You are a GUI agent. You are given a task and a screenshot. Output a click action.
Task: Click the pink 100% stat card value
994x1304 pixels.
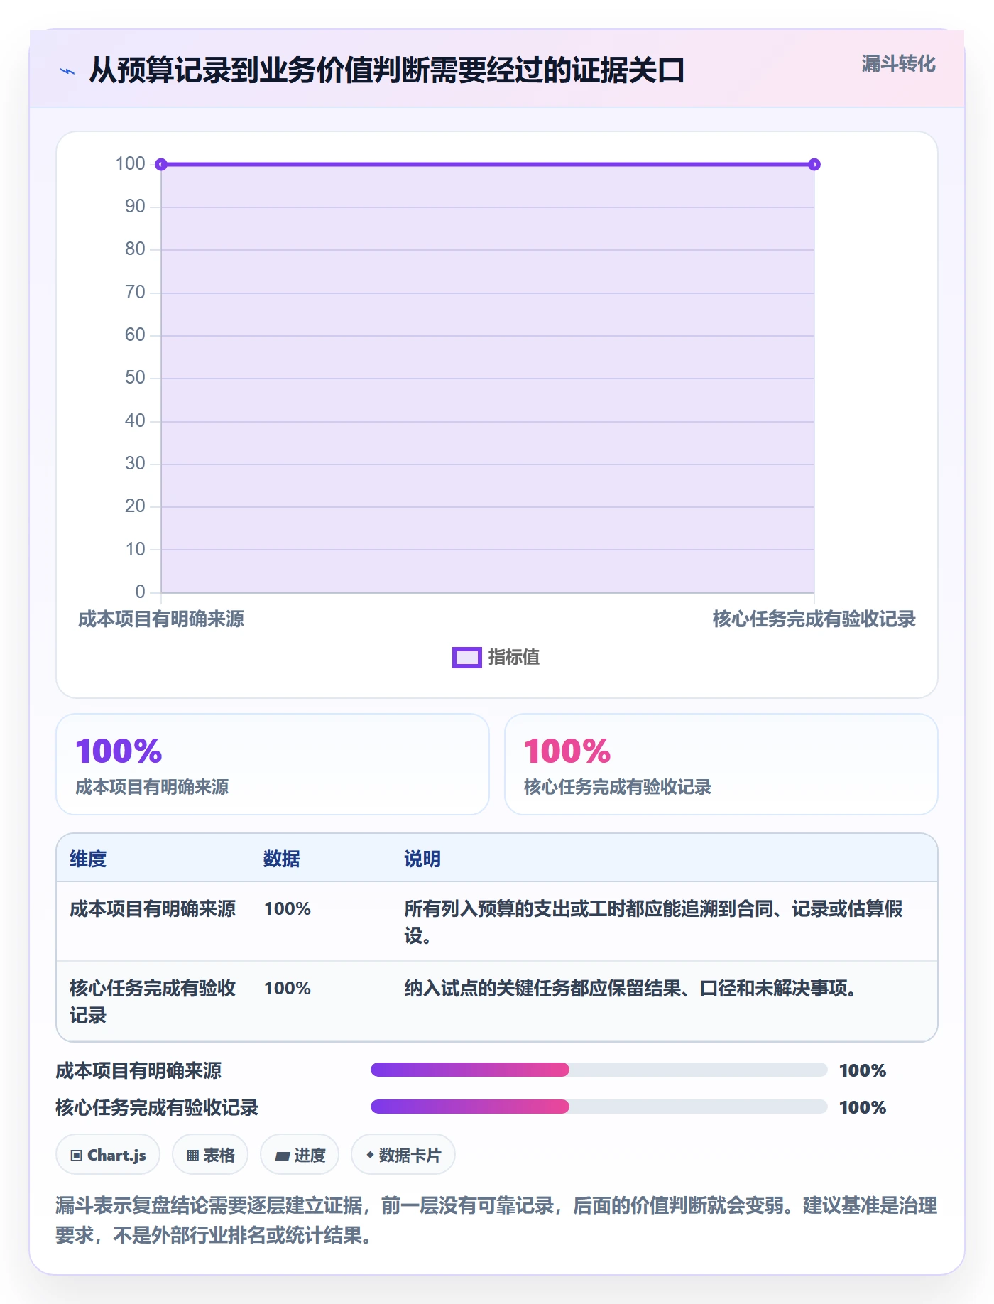tap(567, 751)
